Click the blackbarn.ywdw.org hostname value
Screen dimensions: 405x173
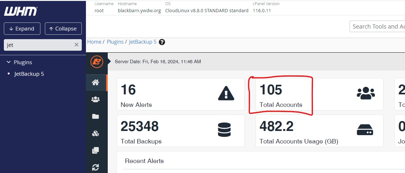pyautogui.click(x=139, y=10)
